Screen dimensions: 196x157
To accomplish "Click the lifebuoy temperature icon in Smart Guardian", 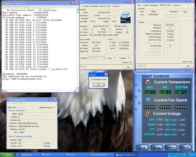I will pos(148,82).
